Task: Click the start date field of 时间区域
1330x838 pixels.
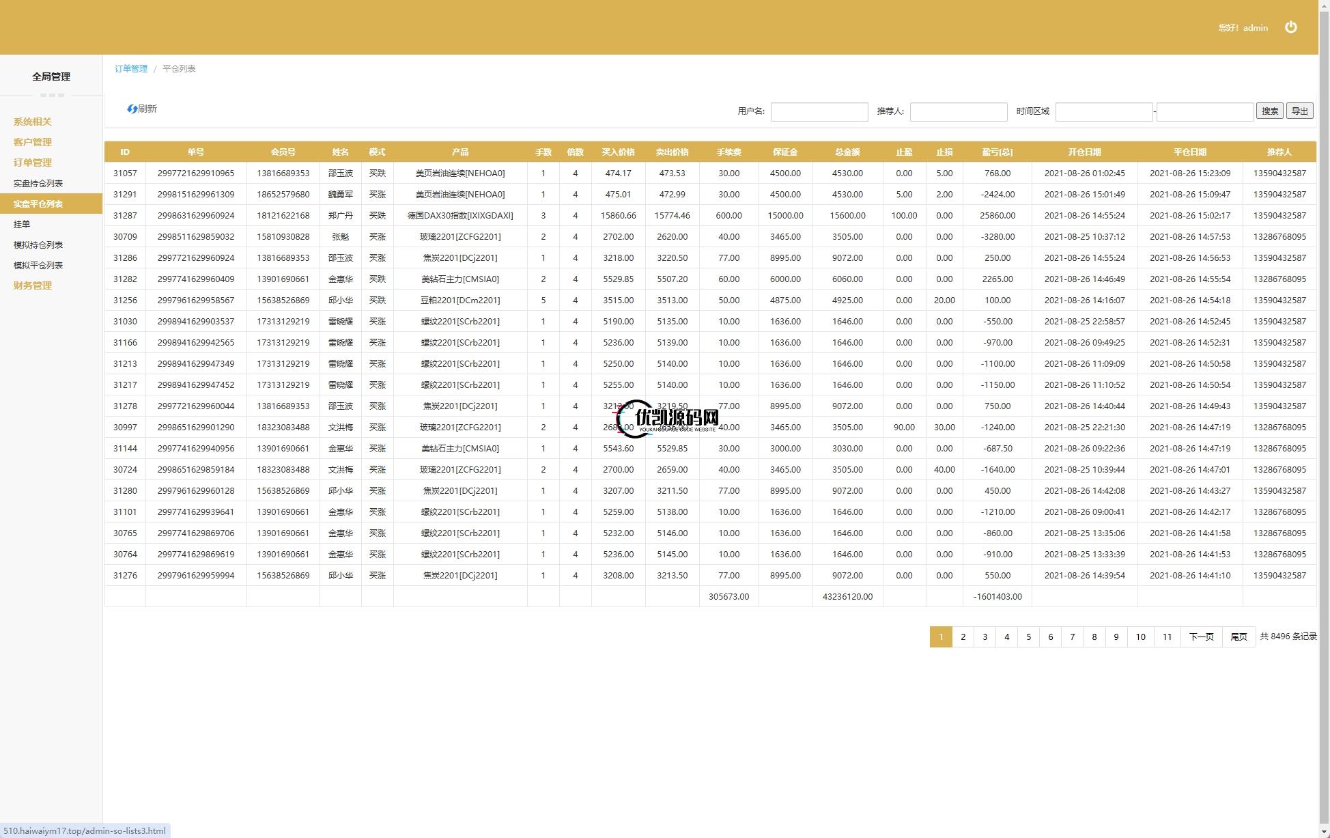Action: [x=1103, y=111]
